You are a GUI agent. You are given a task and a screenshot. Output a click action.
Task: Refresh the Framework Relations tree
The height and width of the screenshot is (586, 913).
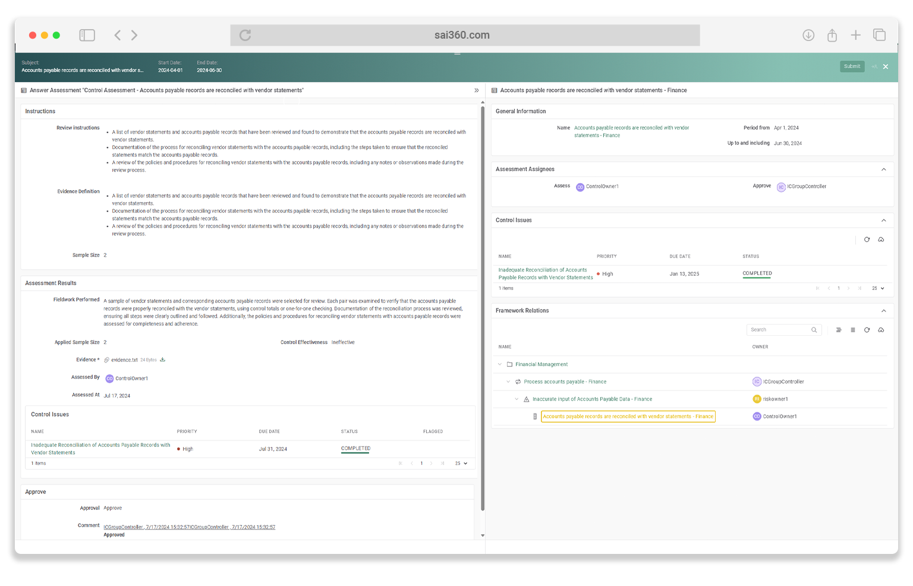pyautogui.click(x=867, y=330)
